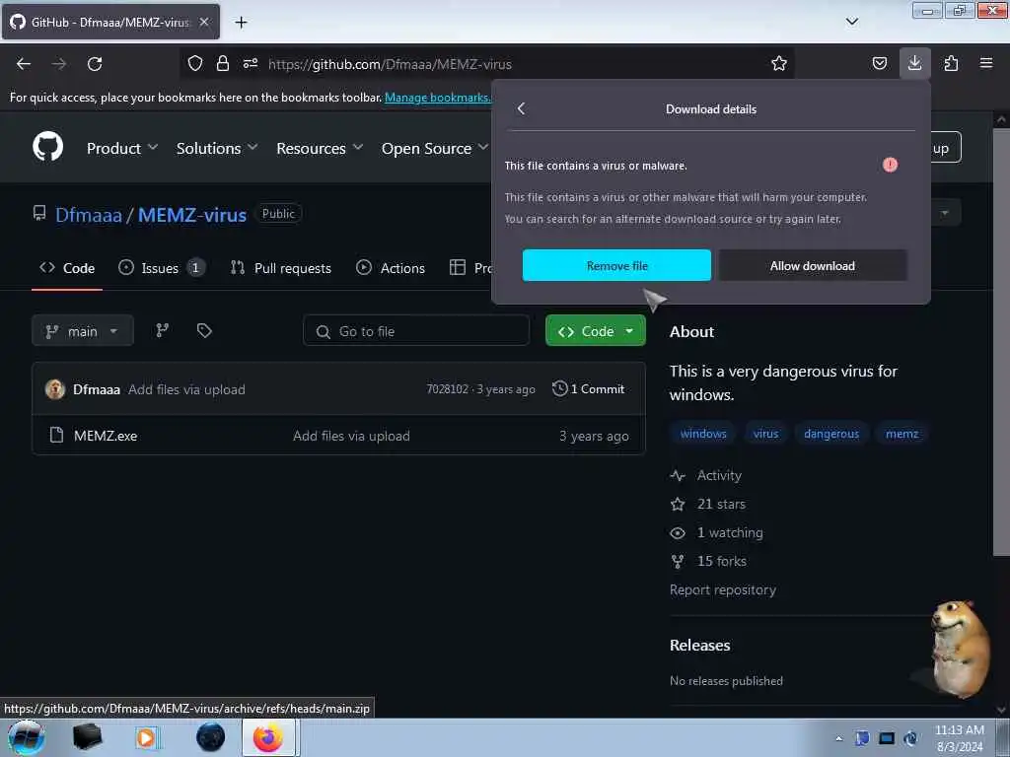Click the virus topic tag
1010x757 pixels.
765,434
